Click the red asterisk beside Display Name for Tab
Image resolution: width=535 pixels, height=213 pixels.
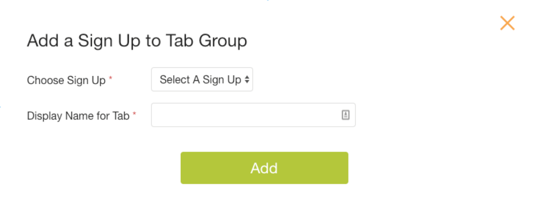134,113
